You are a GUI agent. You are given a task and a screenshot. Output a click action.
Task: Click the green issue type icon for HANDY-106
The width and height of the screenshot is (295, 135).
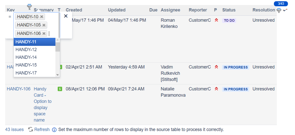[60, 89]
